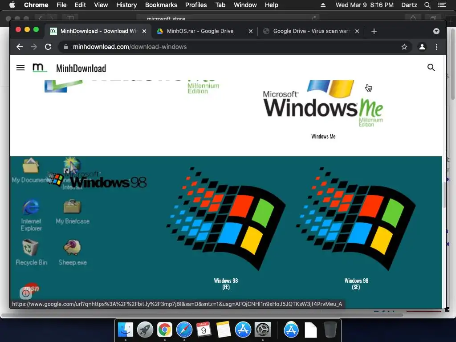
Task: Click the Dartz user name in menu bar
Action: (x=409, y=5)
